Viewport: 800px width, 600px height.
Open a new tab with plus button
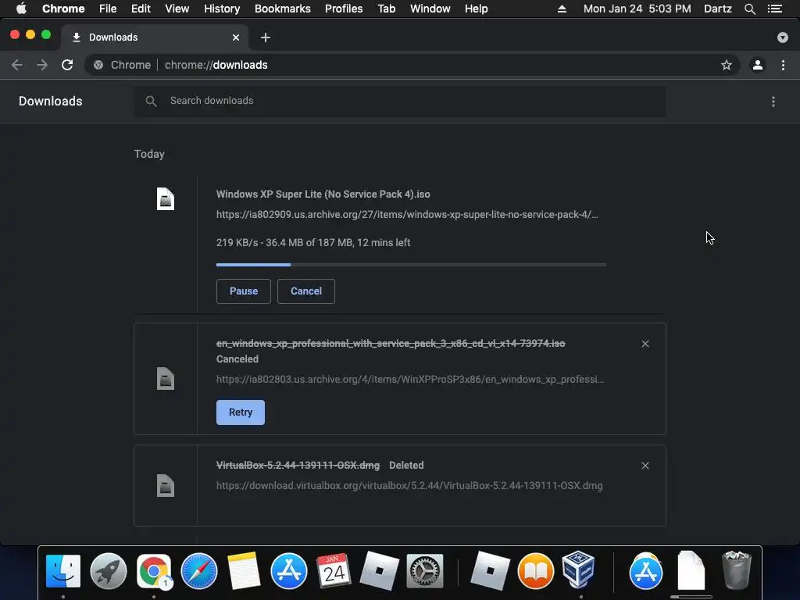(266, 37)
